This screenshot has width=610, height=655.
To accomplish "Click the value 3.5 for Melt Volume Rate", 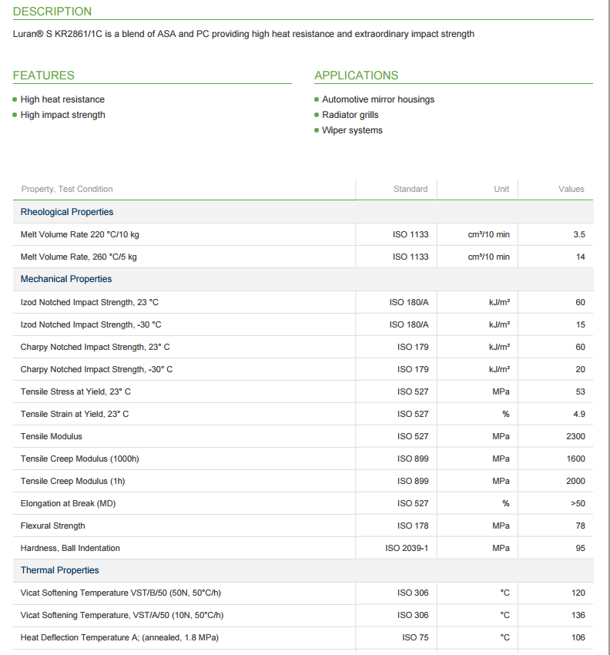I will pyautogui.click(x=578, y=234).
